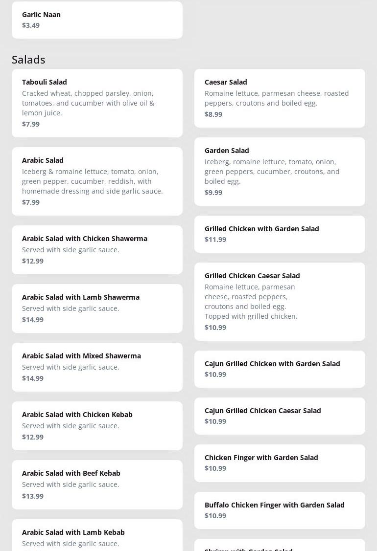Viewport: 377px width, 551px height.
Task: Open Chicken Finger with Garden Salad
Action: pos(280,463)
